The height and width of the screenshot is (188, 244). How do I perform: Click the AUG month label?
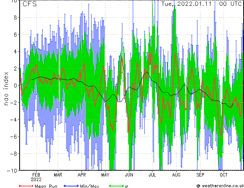pyautogui.click(x=176, y=175)
